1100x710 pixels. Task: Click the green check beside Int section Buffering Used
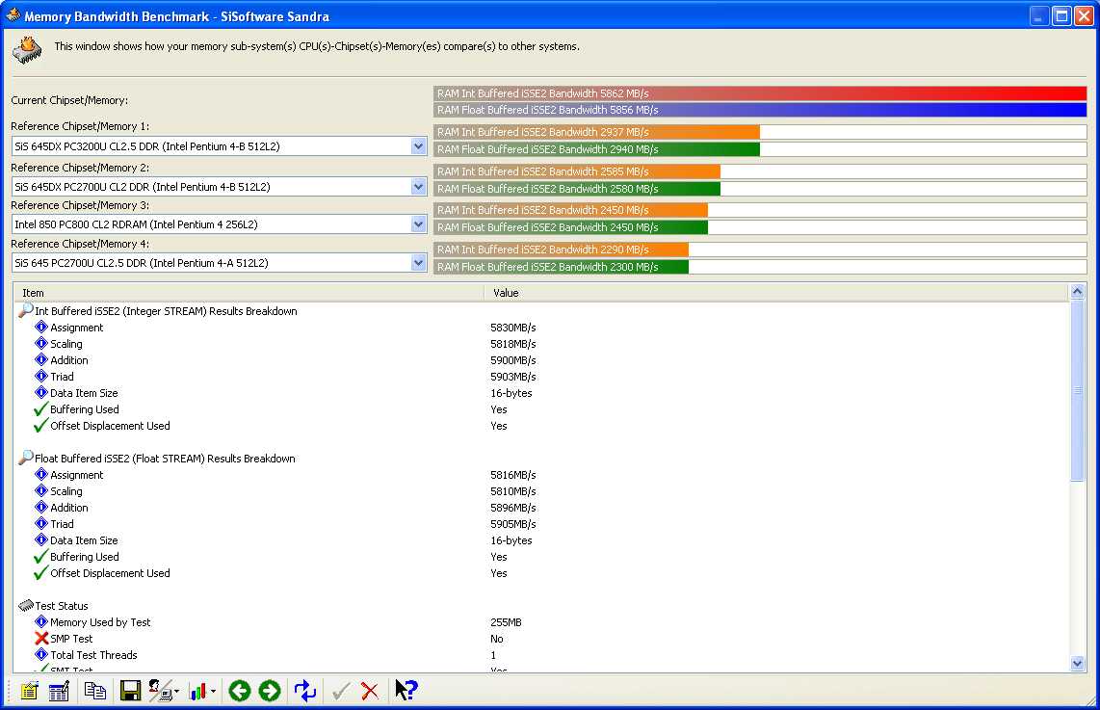point(40,409)
